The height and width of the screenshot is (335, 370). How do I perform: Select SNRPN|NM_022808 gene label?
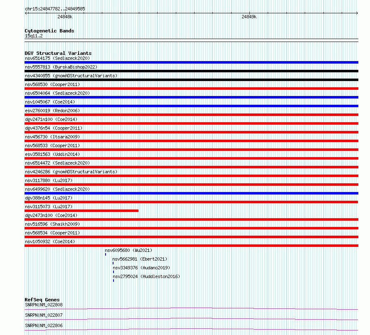(44, 305)
